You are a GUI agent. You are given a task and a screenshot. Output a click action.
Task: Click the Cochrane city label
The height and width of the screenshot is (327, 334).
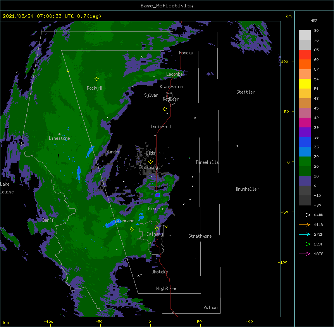click(x=125, y=221)
